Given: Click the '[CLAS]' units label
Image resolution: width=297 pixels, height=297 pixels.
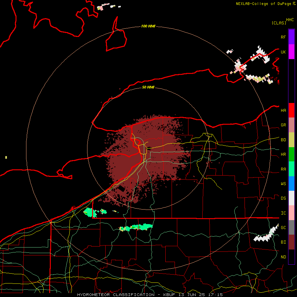Looking at the screenshot, I should tap(279, 23).
